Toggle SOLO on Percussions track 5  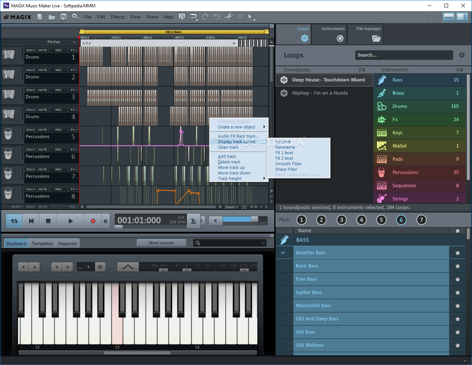click(x=31, y=130)
